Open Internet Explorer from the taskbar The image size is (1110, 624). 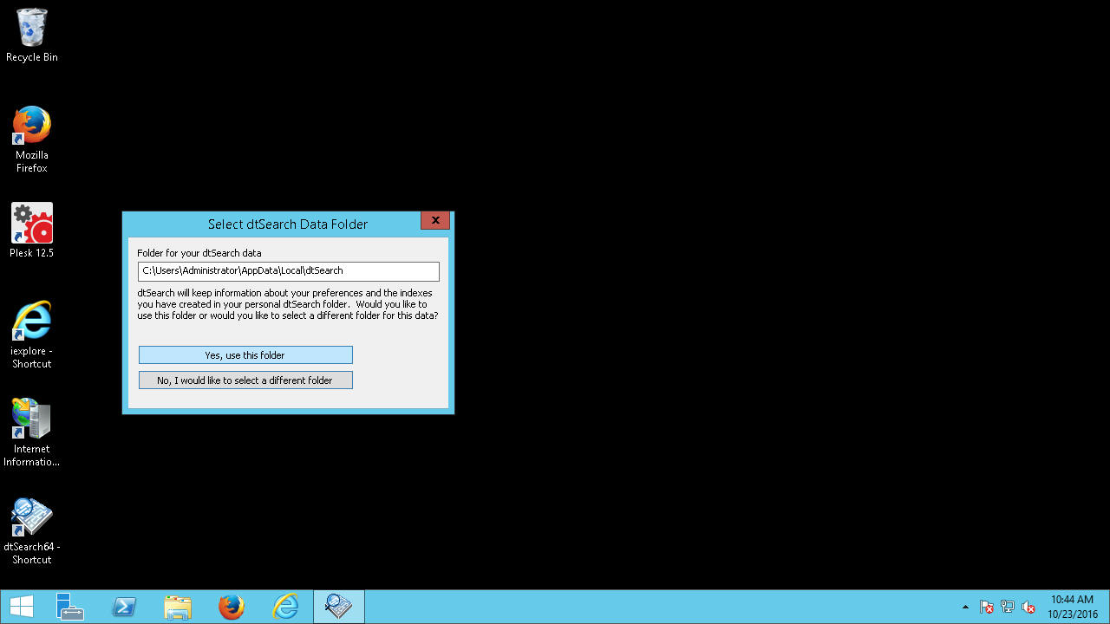click(x=285, y=607)
